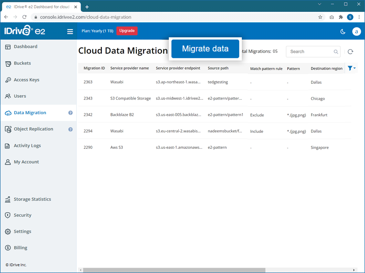Click the Data Migration help icon
The width and height of the screenshot is (365, 273).
point(71,113)
